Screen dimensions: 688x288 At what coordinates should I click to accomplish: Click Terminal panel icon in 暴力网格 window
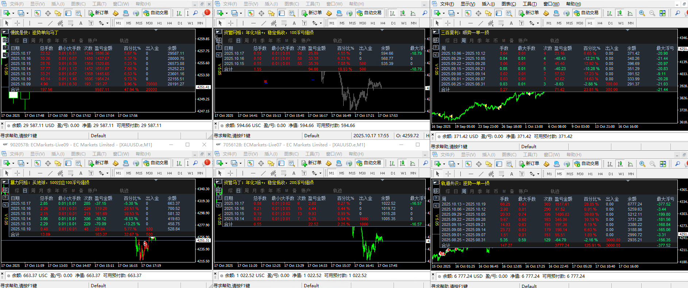tap(68, 163)
